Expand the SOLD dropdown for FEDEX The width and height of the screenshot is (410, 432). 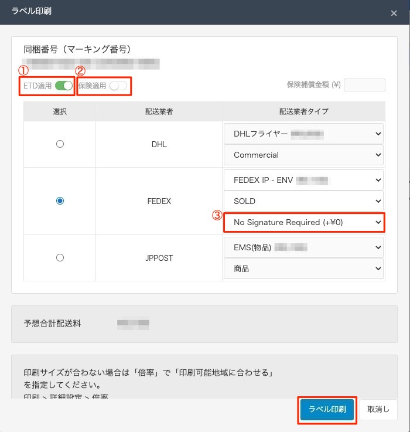303,201
